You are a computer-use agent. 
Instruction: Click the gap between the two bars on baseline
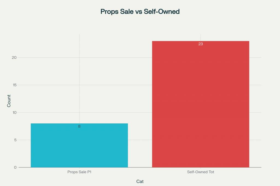[140, 167]
